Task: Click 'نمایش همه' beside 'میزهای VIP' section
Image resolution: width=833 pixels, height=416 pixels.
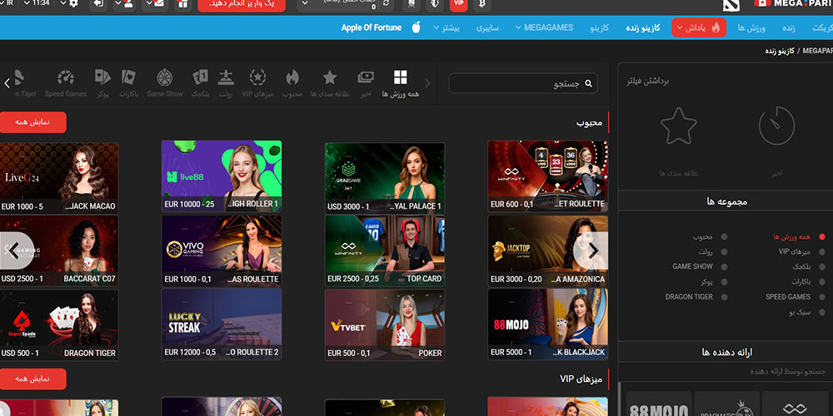Action: coord(32,379)
